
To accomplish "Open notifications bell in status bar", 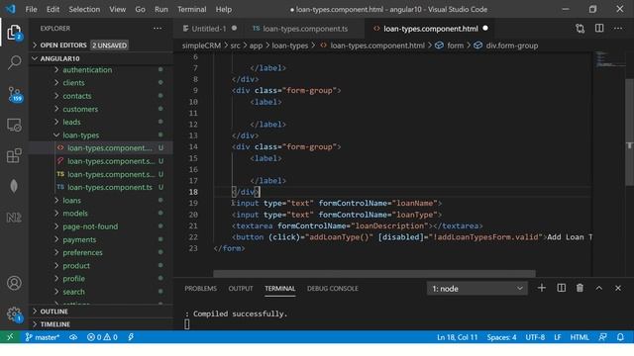I will [620, 337].
